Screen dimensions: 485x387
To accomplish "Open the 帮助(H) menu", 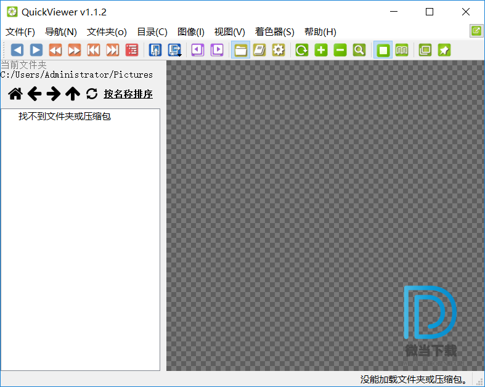I will click(320, 32).
